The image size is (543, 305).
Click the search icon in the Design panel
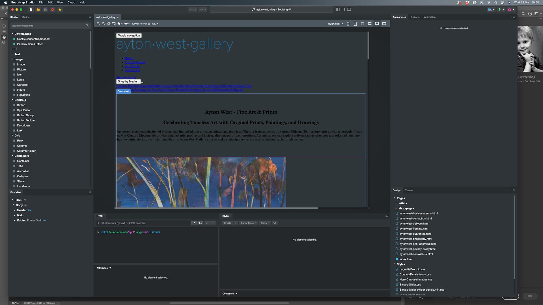514,190
